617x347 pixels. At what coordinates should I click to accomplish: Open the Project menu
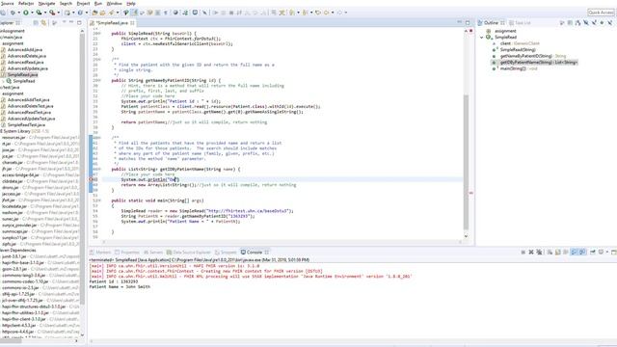point(83,4)
